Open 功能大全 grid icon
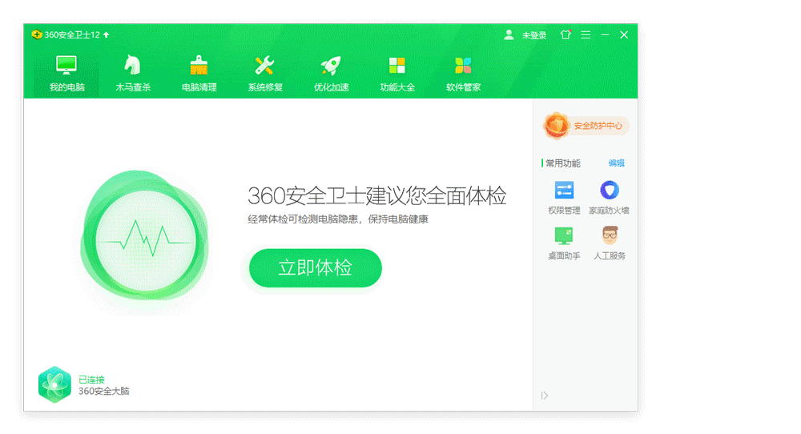 tap(397, 66)
